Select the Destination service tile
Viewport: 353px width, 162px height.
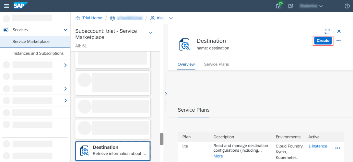pyautogui.click(x=113, y=151)
